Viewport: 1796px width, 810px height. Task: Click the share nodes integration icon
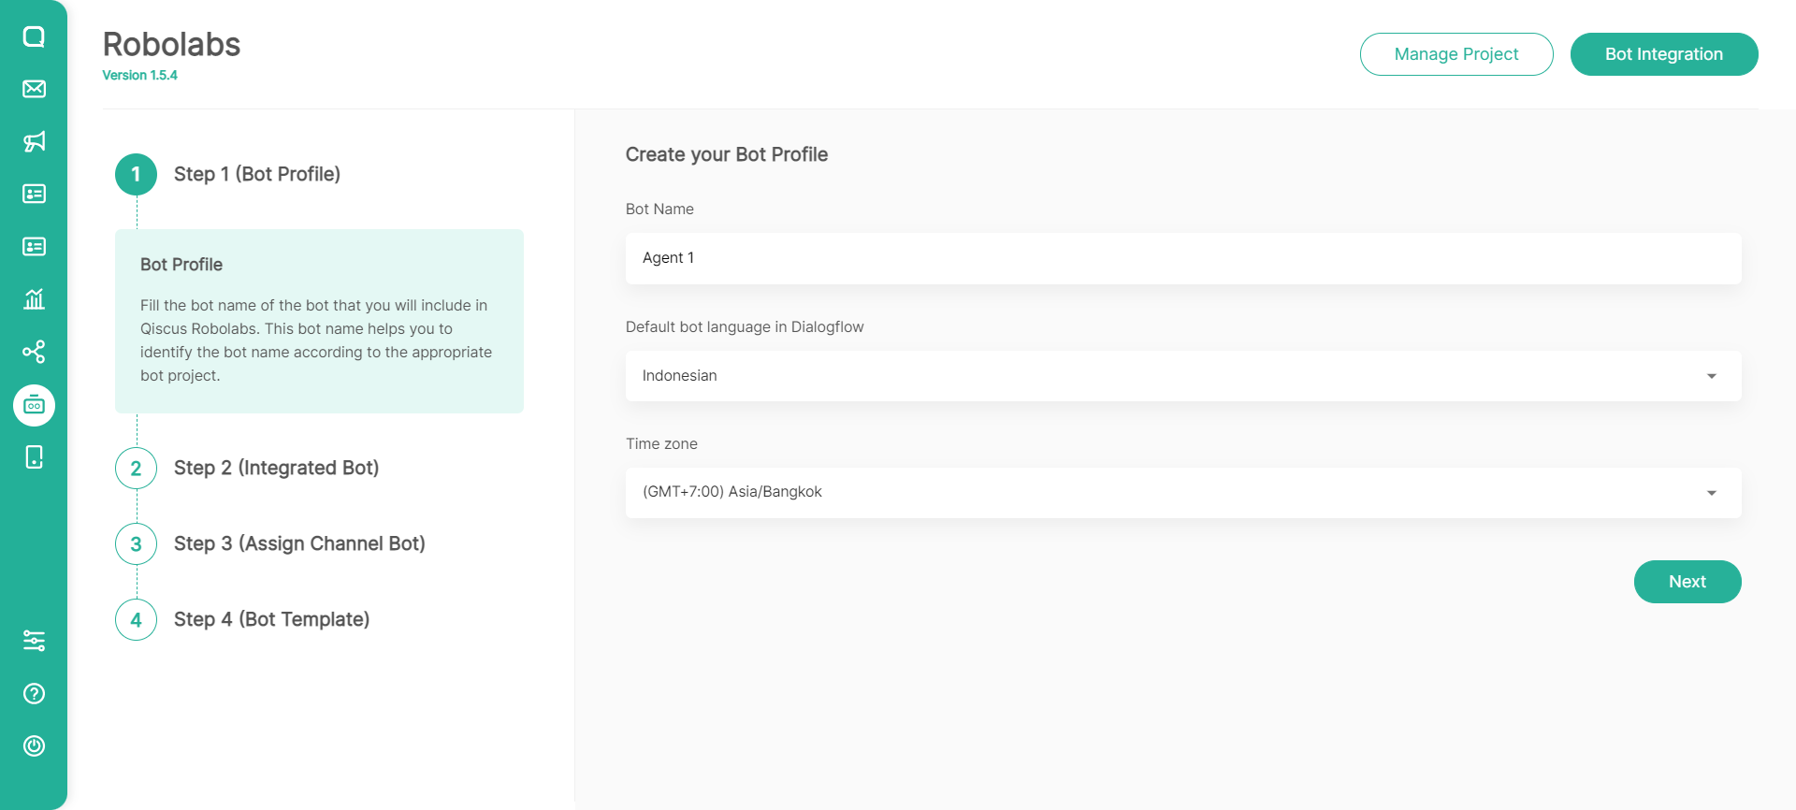34,352
